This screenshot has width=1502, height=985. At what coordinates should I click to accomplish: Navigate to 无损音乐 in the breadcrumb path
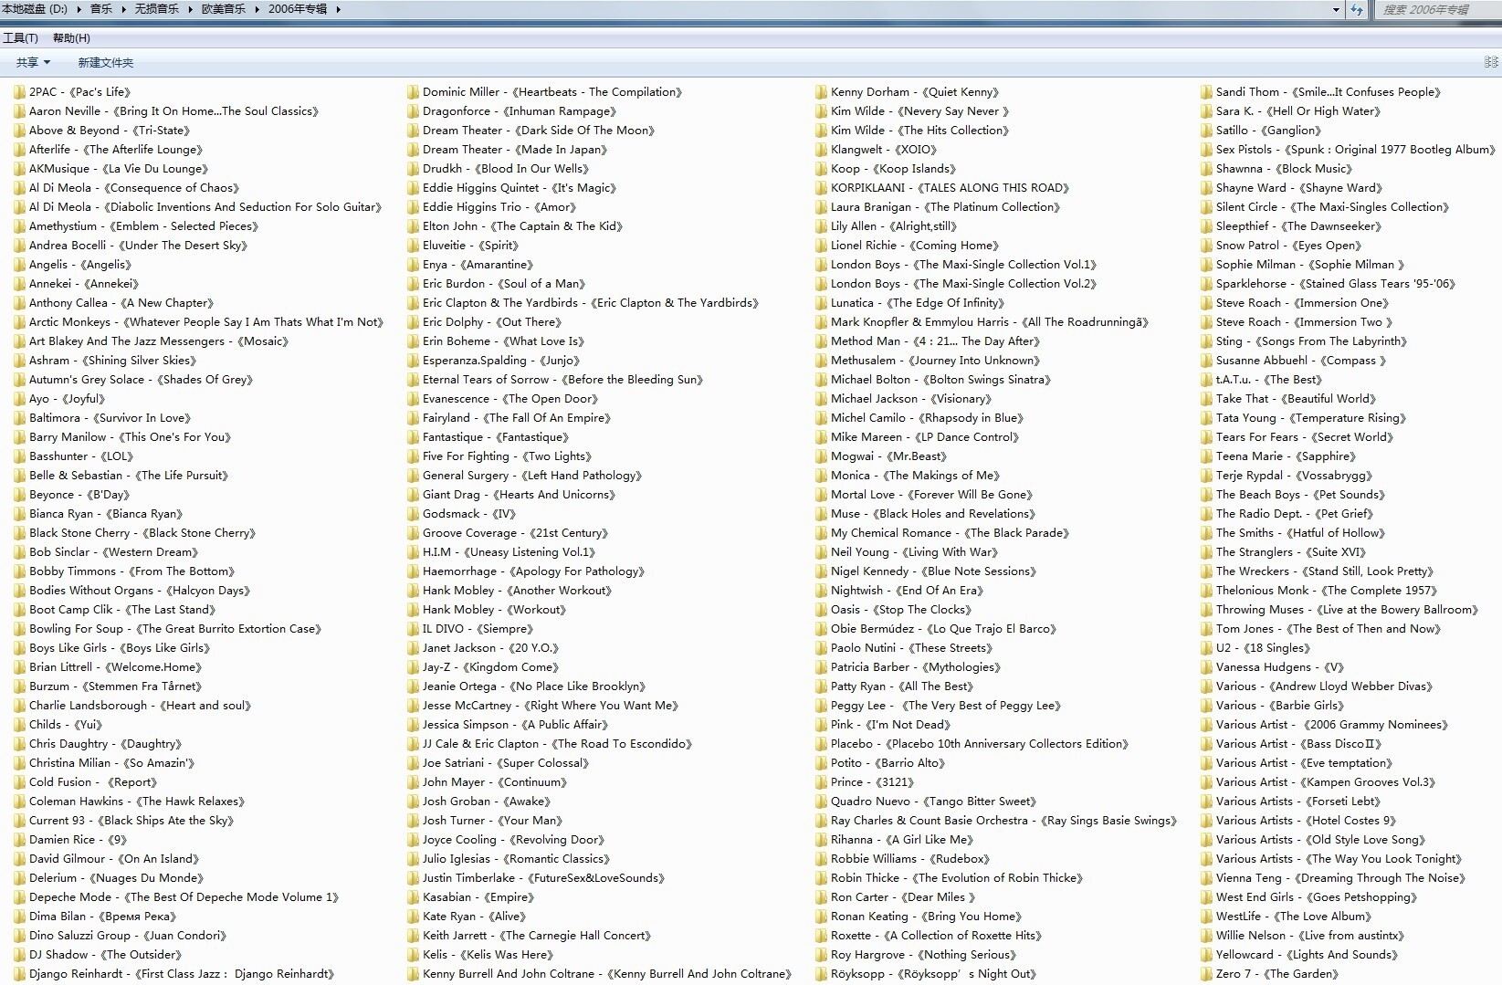pos(157,9)
